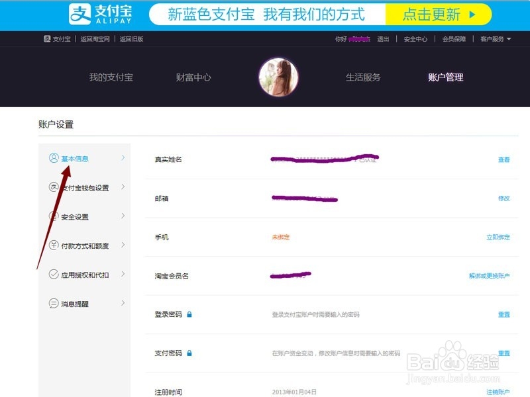Open the 我的支付宝 tab
The height and width of the screenshot is (397, 530).
click(x=111, y=77)
